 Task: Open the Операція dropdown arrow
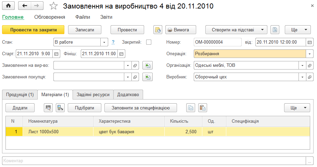click(309, 54)
